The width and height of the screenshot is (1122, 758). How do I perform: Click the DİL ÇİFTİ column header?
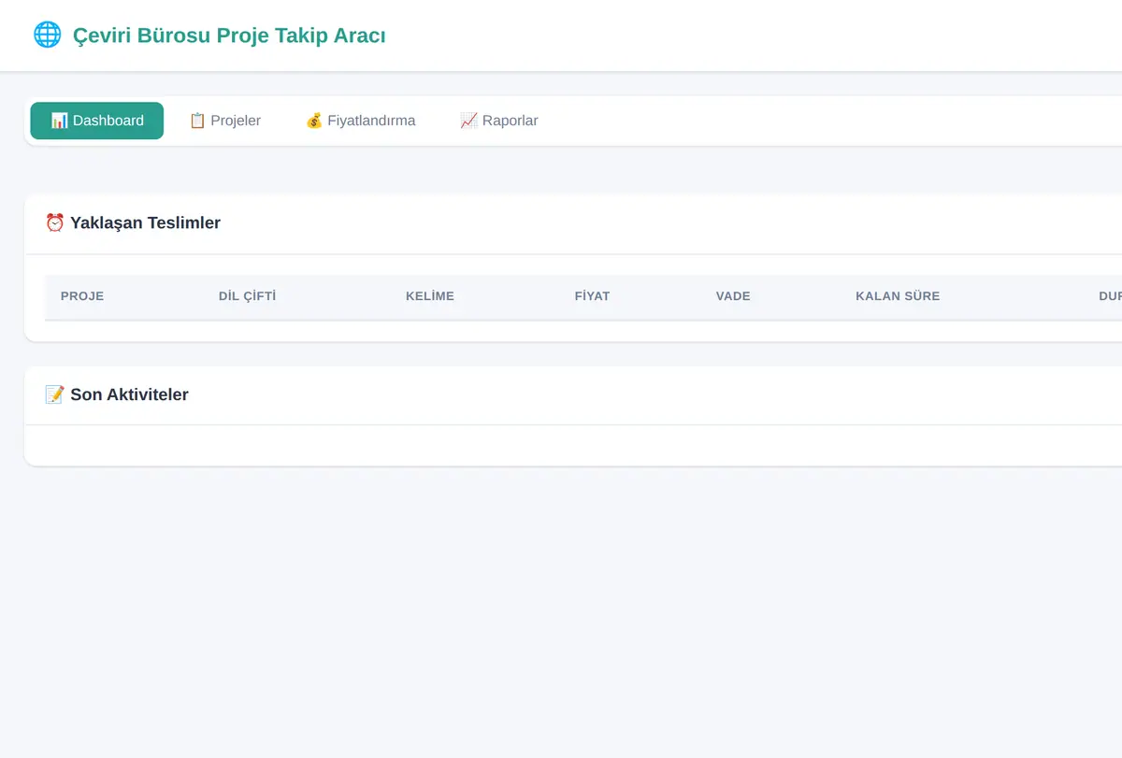(x=248, y=296)
